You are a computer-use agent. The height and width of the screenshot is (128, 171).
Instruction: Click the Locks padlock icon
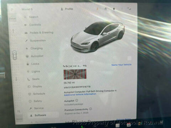click(x=28, y=64)
